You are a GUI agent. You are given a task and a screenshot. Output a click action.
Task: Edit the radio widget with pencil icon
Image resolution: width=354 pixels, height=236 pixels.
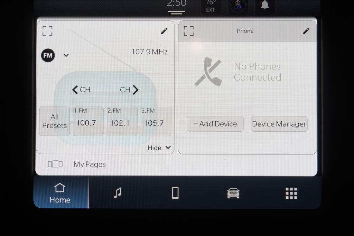click(x=164, y=31)
